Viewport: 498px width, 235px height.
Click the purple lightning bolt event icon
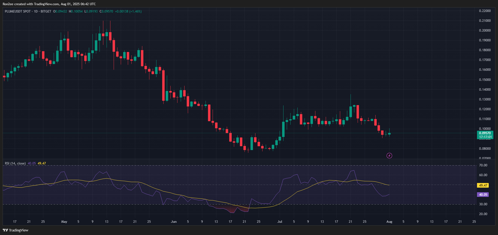(389, 155)
